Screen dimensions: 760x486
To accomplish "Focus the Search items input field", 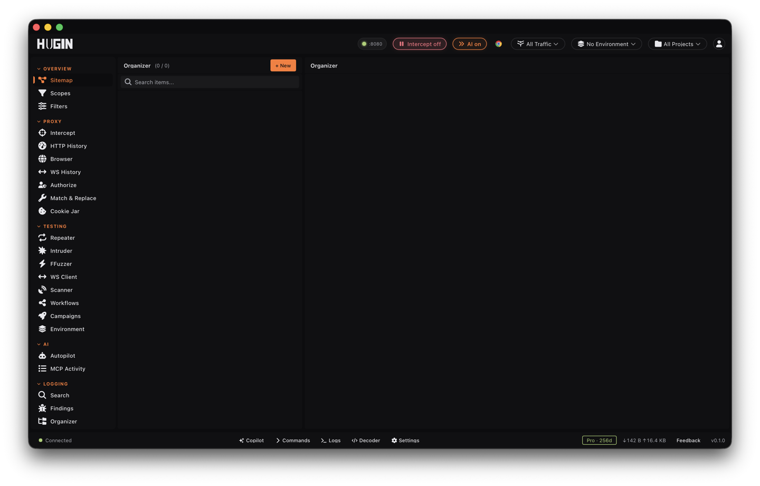I will click(x=210, y=82).
